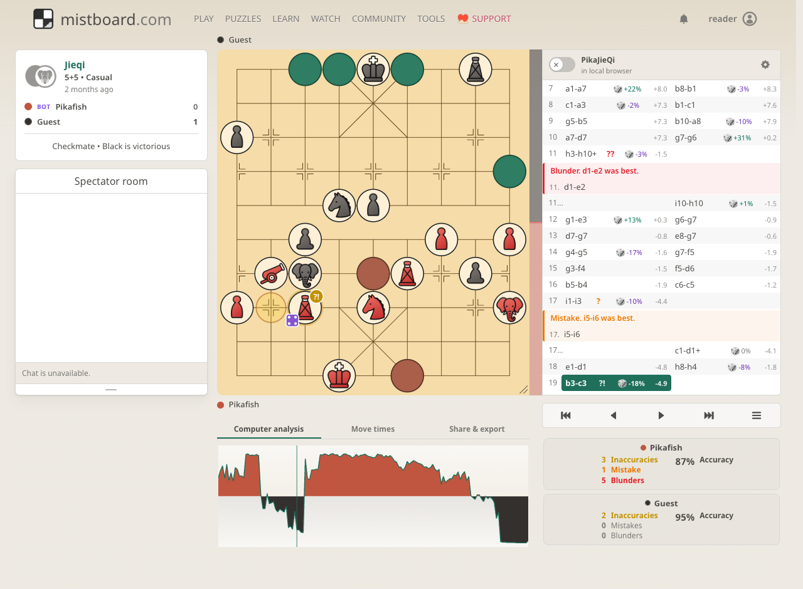Click the black king piece
Viewport: 803px width, 589px height.
373,69
